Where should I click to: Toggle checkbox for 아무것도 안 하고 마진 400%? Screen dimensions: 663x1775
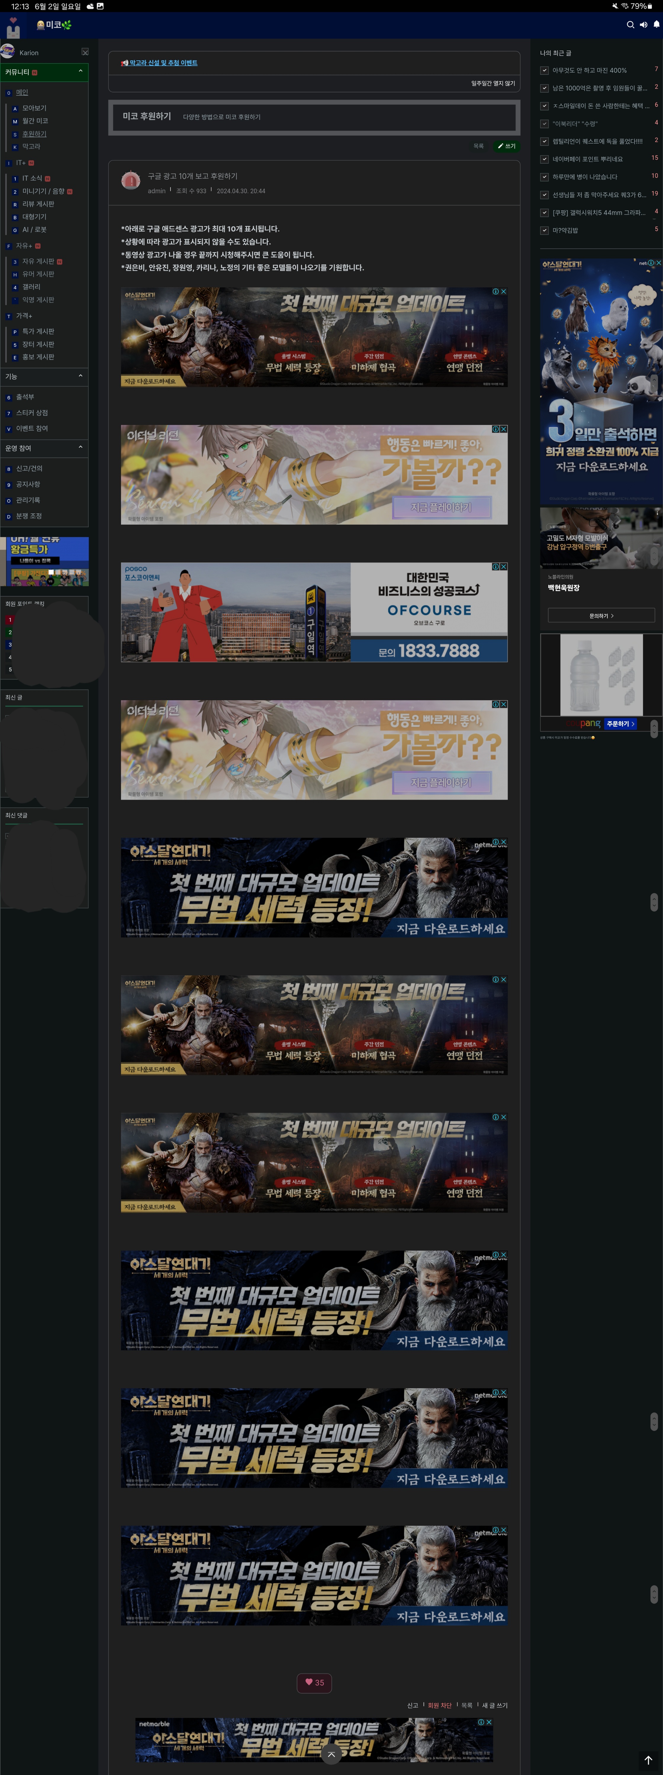point(545,70)
